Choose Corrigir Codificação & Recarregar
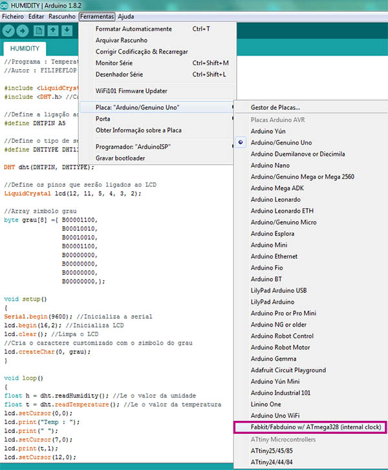The width and height of the screenshot is (388, 470). tap(156, 52)
